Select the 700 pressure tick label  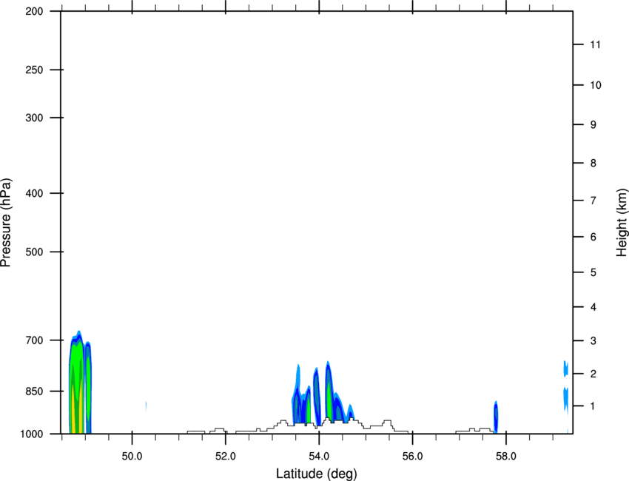click(x=34, y=340)
